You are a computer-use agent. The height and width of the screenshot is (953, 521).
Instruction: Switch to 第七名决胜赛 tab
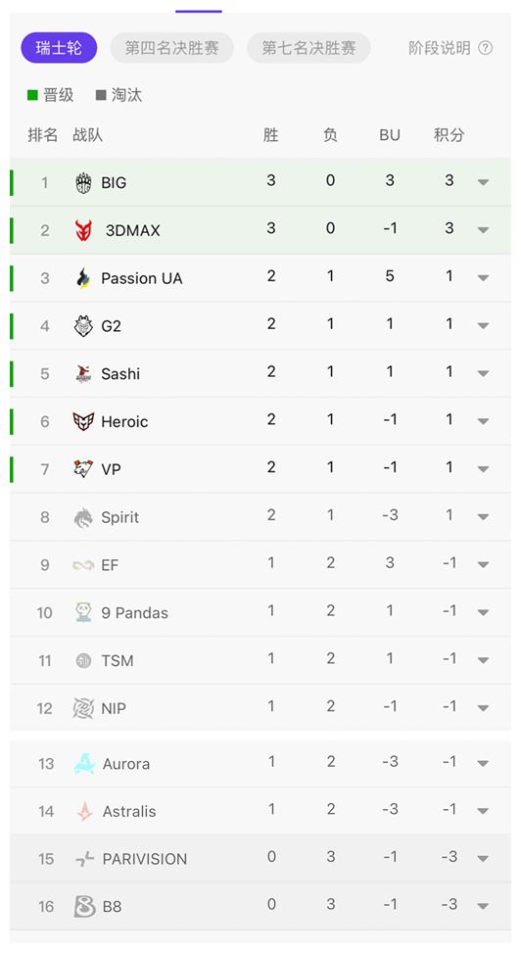[308, 48]
